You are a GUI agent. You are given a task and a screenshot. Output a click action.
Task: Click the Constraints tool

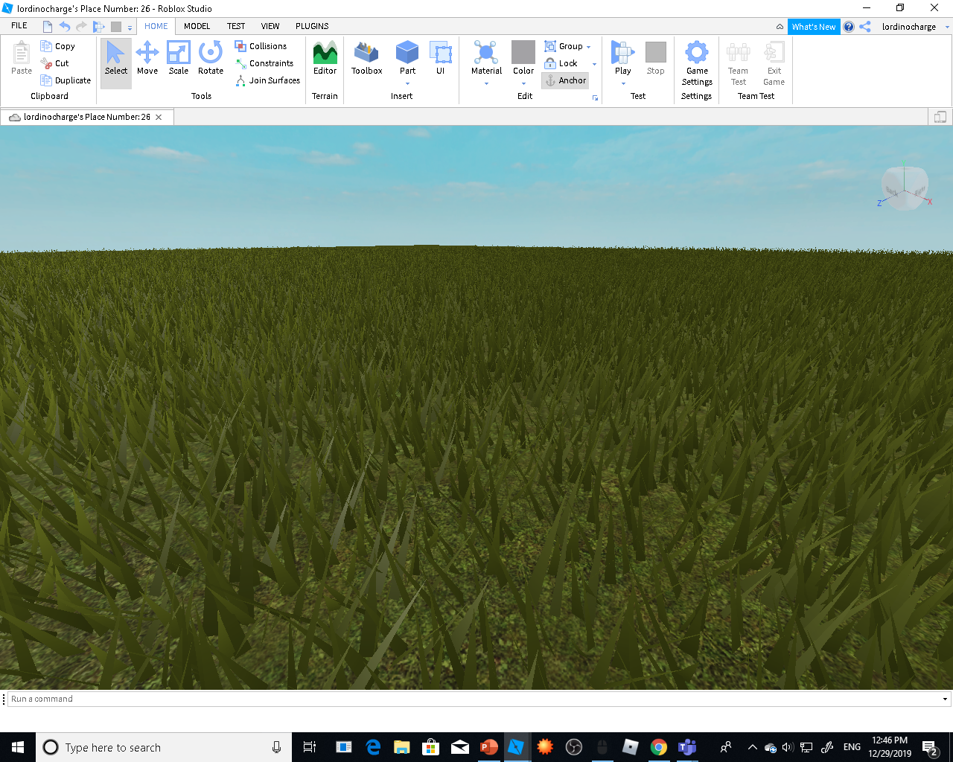[264, 63]
